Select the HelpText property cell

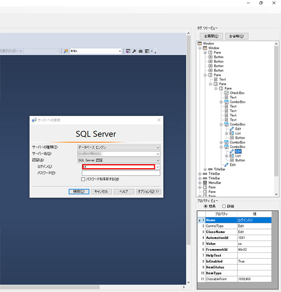pos(221,256)
